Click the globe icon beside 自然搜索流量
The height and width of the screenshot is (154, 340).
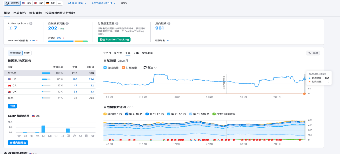(x=67, y=24)
